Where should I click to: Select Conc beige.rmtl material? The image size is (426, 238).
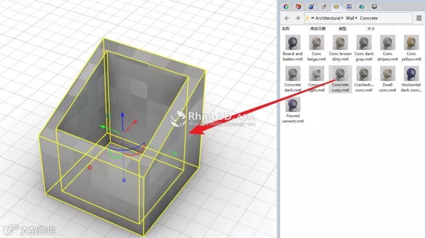(316, 48)
